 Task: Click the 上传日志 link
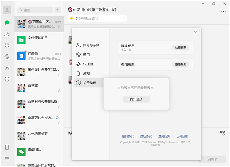coord(182,137)
